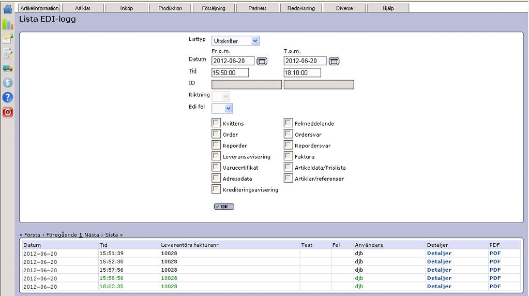
Task: Open calendar picker for Fr.o.m. date
Action: point(262,61)
